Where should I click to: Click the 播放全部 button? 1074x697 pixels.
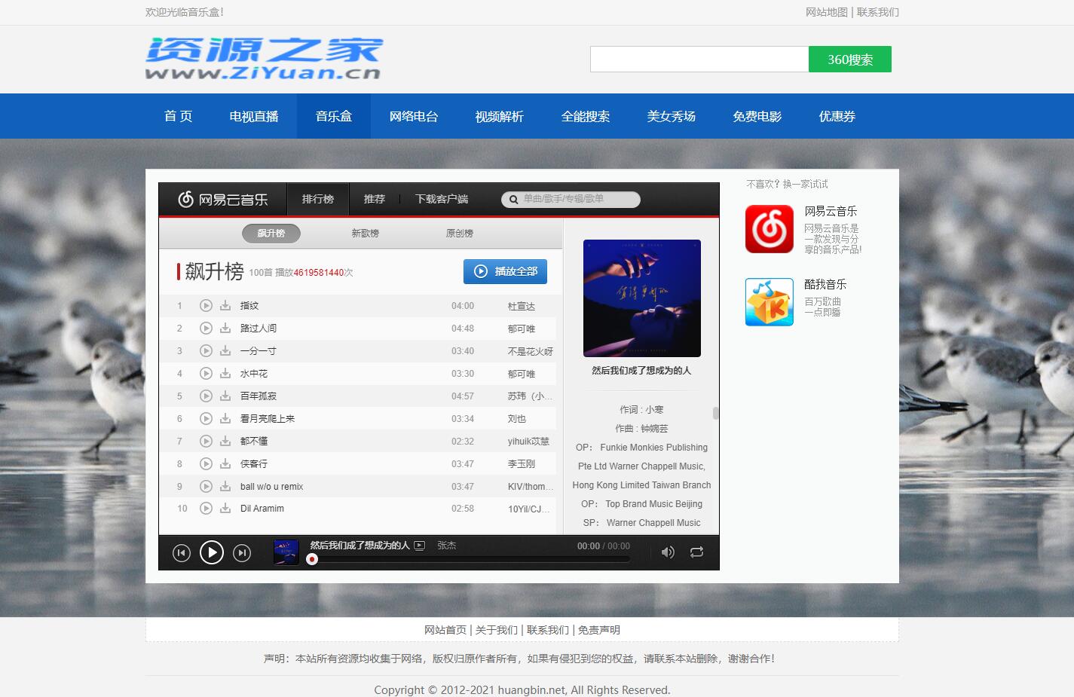click(505, 271)
